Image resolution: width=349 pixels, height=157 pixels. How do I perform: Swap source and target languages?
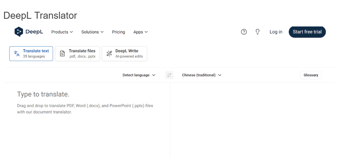tap(169, 75)
